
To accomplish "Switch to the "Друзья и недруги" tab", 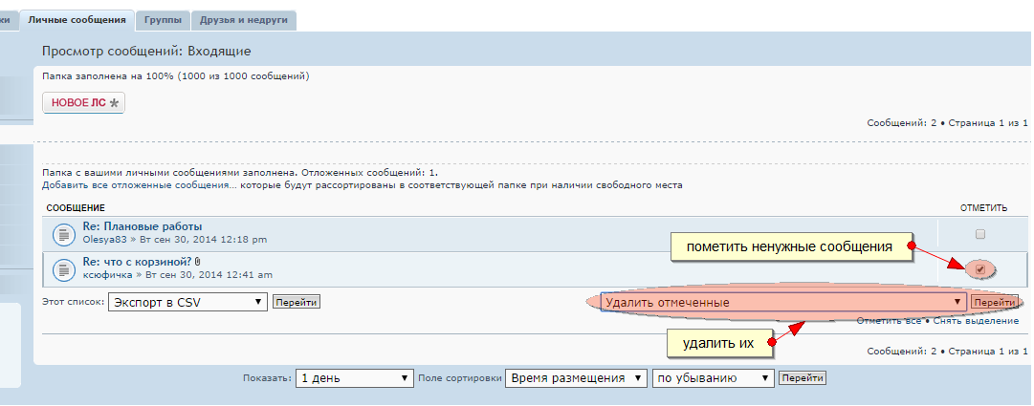I will tap(244, 19).
